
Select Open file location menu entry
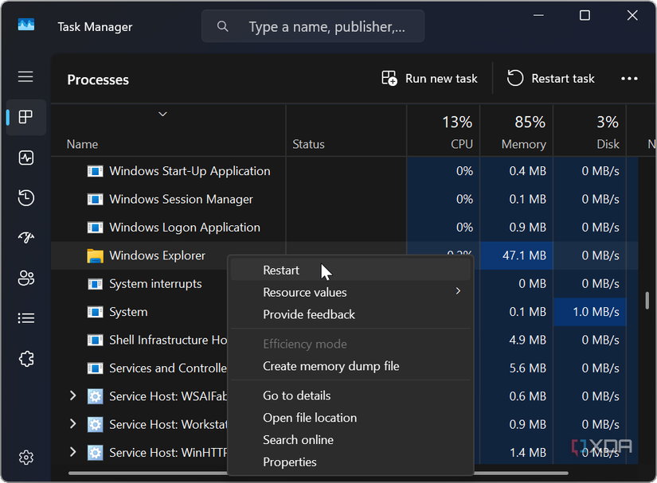coord(310,418)
